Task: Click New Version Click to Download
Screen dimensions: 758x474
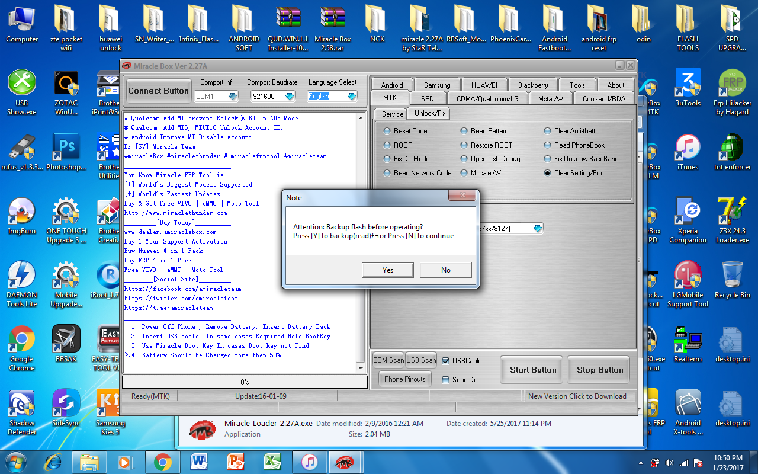Action: pyautogui.click(x=577, y=396)
